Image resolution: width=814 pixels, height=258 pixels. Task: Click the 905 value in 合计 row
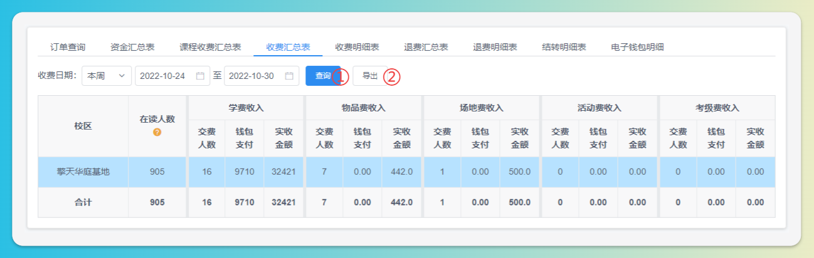157,202
